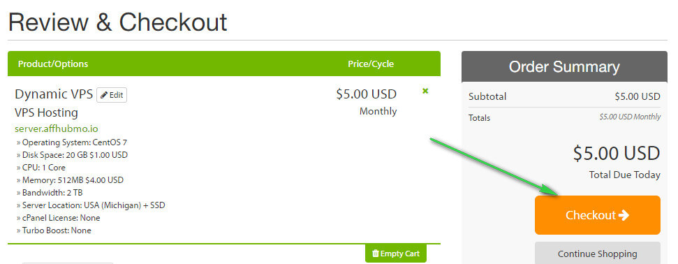Click the Subtotal row in Order Summary
The width and height of the screenshot is (678, 264).
[x=564, y=96]
